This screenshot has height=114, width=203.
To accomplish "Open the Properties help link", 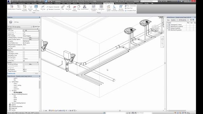I will (x=11, y=73).
